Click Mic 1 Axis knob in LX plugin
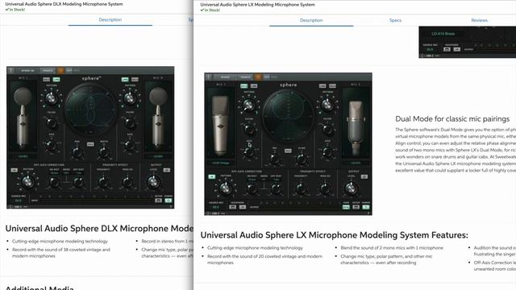516x290 pixels. [x=249, y=152]
